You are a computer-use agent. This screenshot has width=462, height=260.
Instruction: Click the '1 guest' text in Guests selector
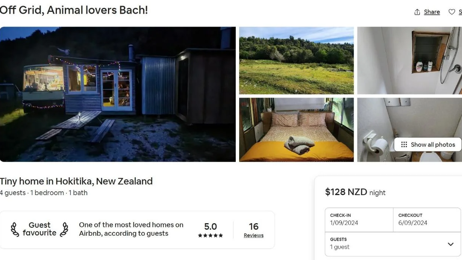coord(340,247)
